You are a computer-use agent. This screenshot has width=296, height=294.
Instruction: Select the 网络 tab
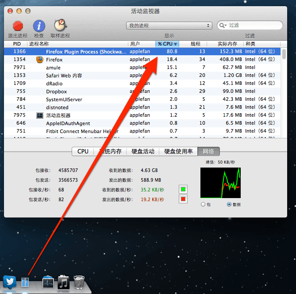tap(208, 151)
